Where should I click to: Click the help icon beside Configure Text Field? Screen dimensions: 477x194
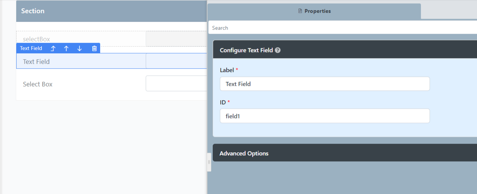277,50
